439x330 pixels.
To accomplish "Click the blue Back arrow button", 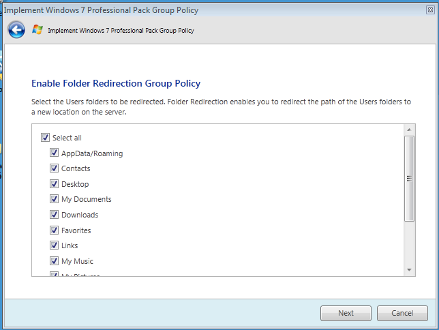I will pos(16,30).
